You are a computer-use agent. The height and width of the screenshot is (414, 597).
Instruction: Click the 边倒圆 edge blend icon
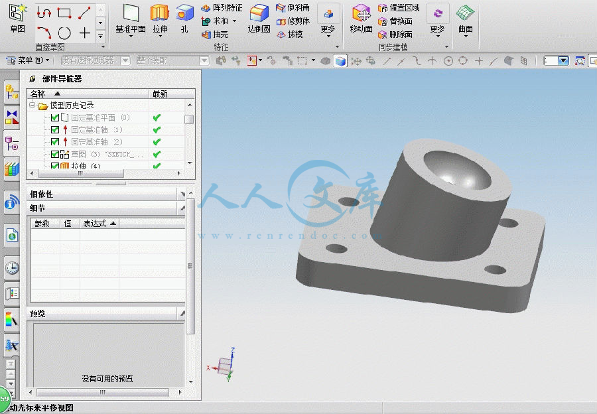click(259, 14)
